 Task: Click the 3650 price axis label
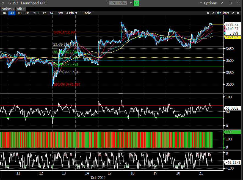pos(230,49)
